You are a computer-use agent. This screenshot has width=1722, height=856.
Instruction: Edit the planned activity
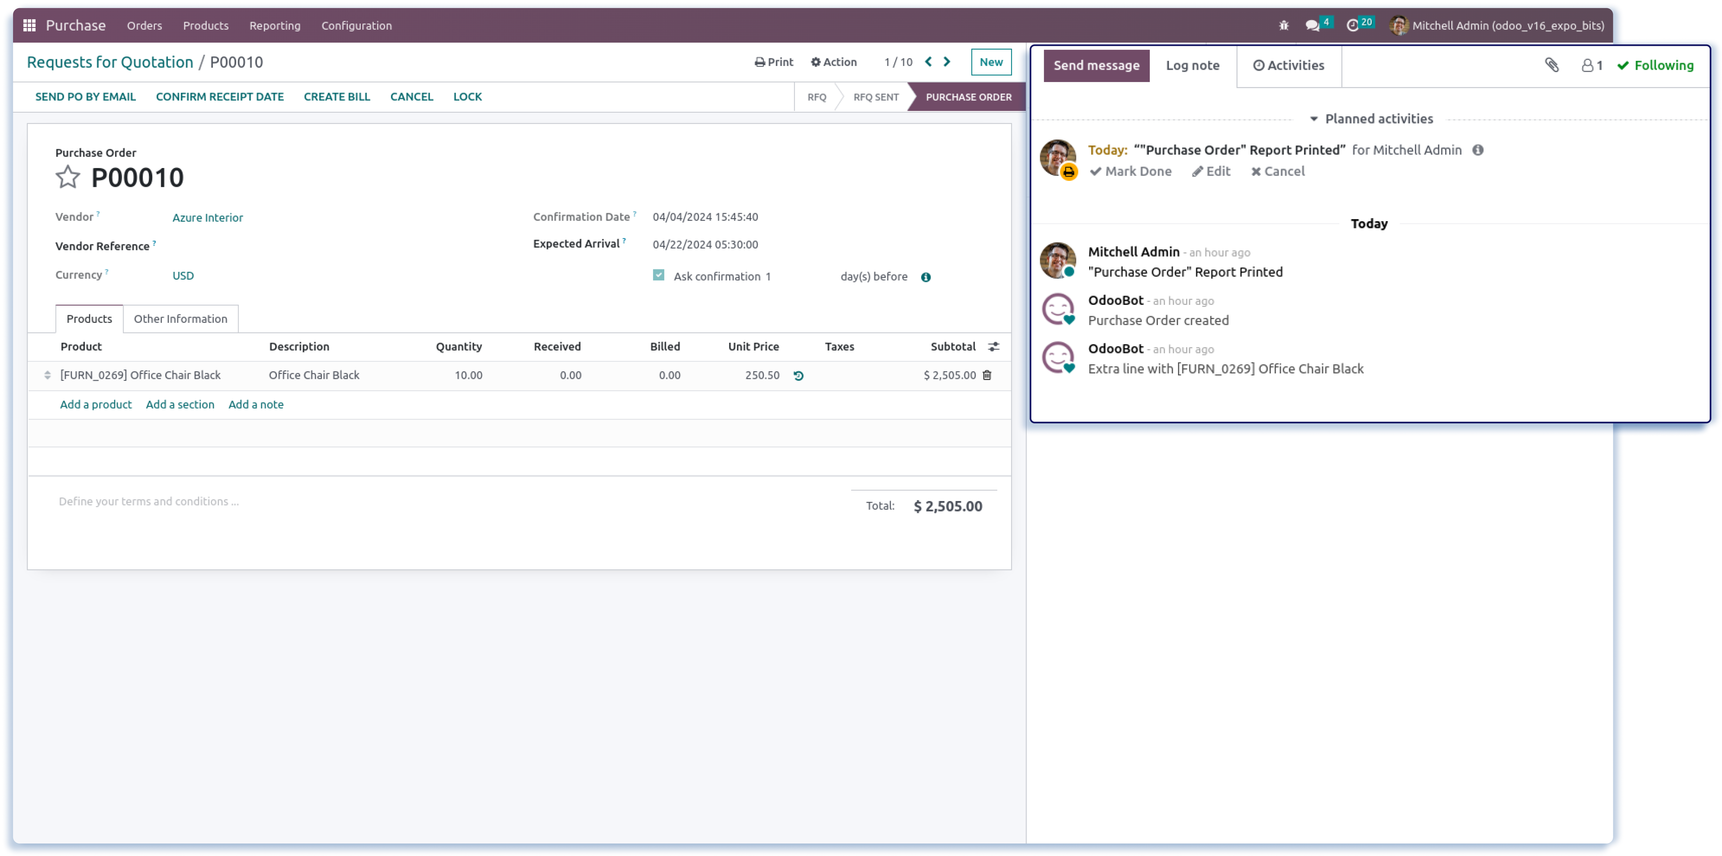tap(1211, 172)
